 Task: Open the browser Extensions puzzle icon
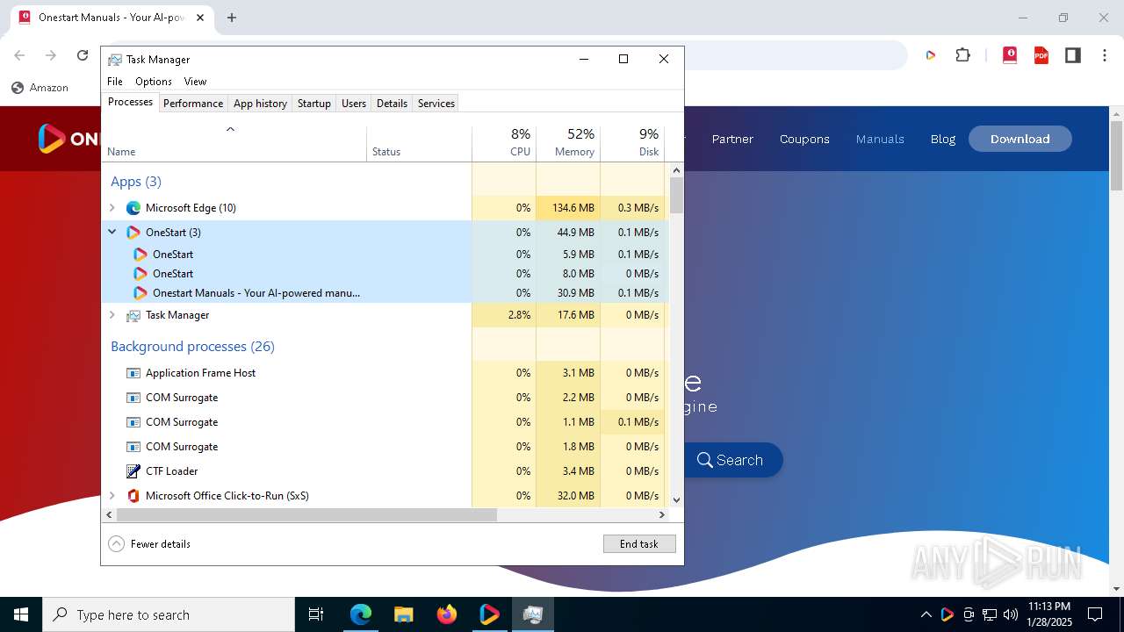coord(963,55)
